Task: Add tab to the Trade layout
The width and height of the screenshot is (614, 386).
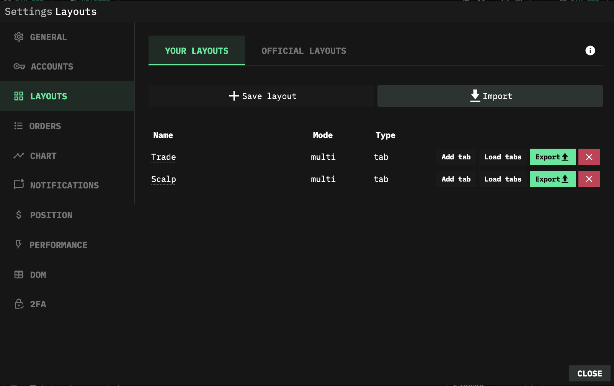Action: tap(456, 157)
